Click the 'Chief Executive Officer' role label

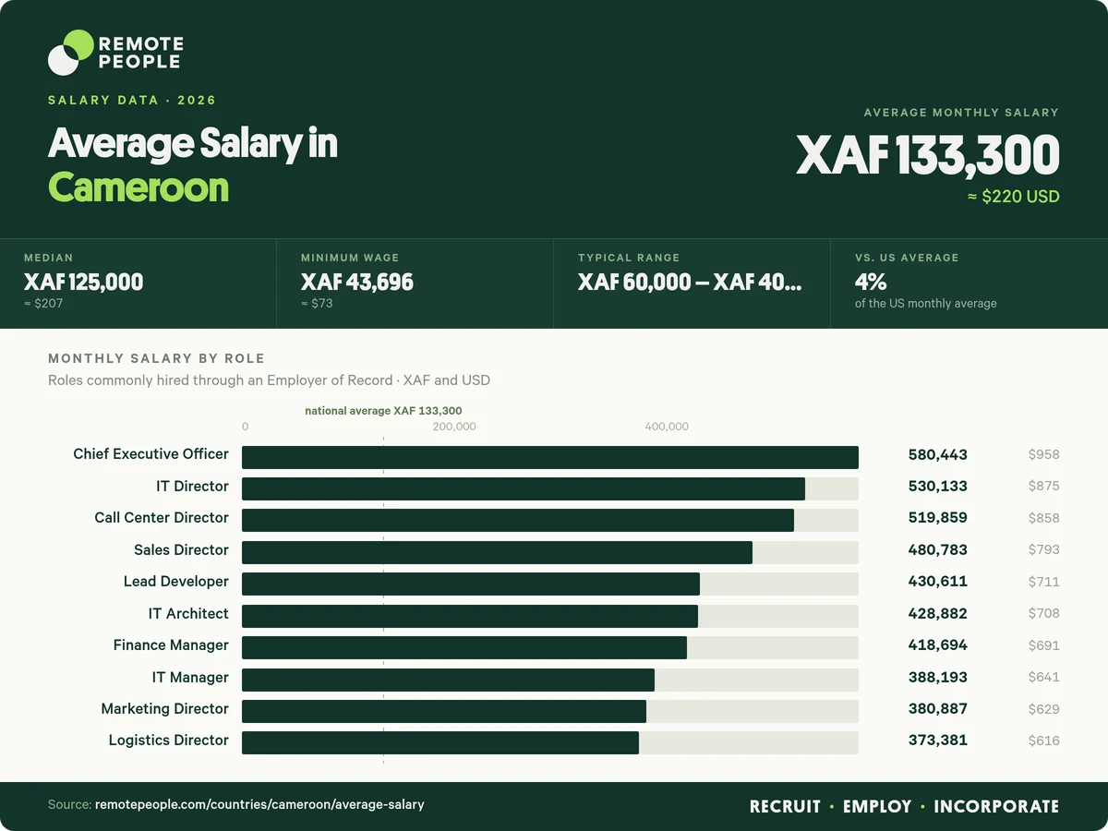point(151,454)
